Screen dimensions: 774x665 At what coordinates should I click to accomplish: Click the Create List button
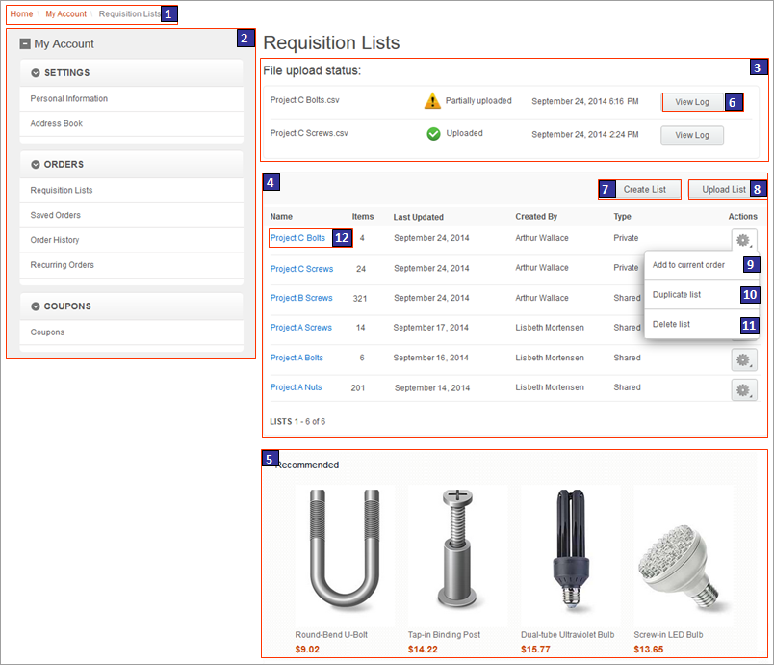click(x=641, y=189)
